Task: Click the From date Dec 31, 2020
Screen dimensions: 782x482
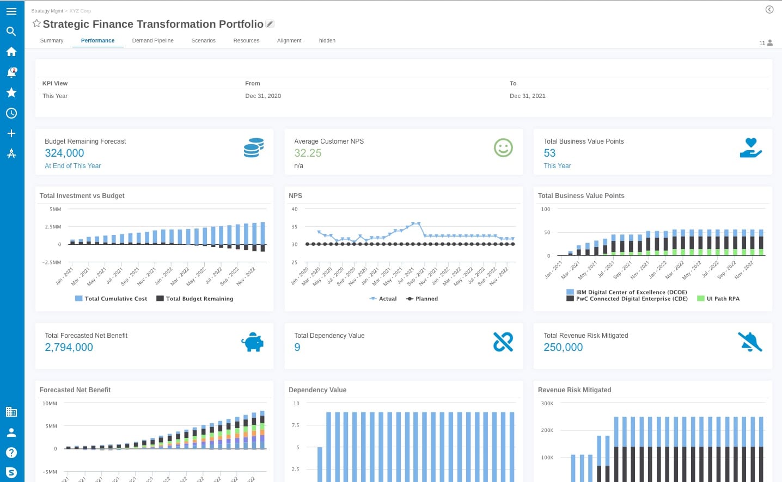Action: (263, 96)
